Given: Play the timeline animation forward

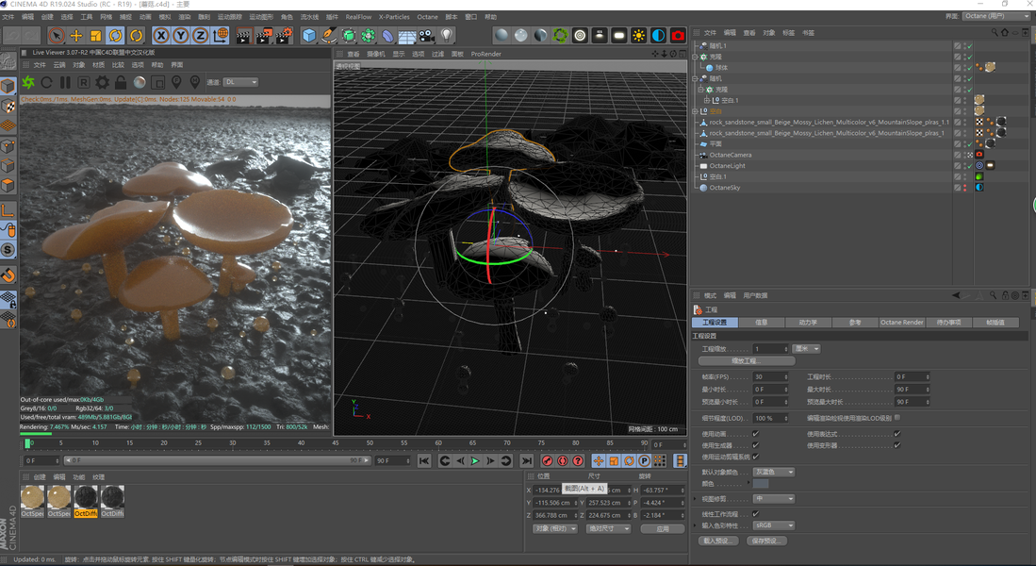Looking at the screenshot, I should [475, 461].
